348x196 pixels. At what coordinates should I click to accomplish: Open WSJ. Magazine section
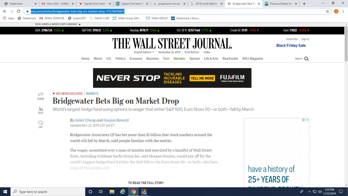[253, 59]
